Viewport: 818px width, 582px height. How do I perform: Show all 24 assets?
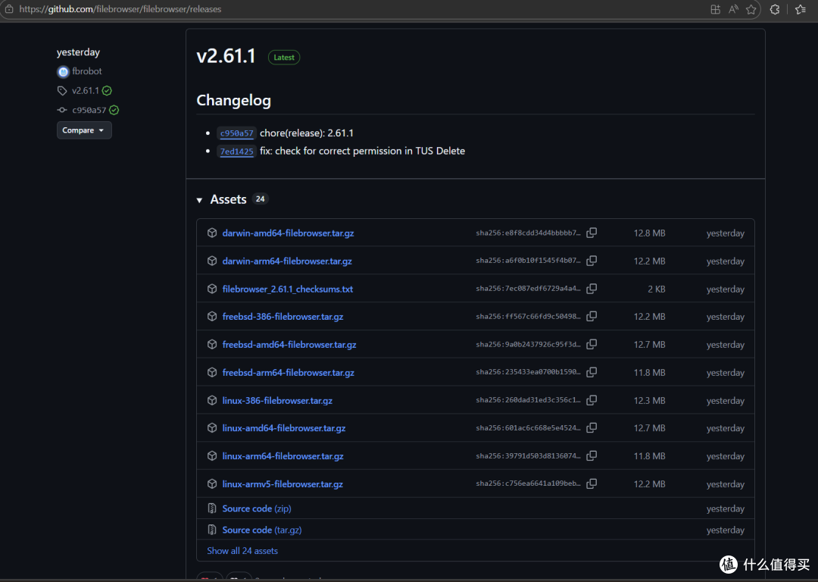[x=242, y=551]
